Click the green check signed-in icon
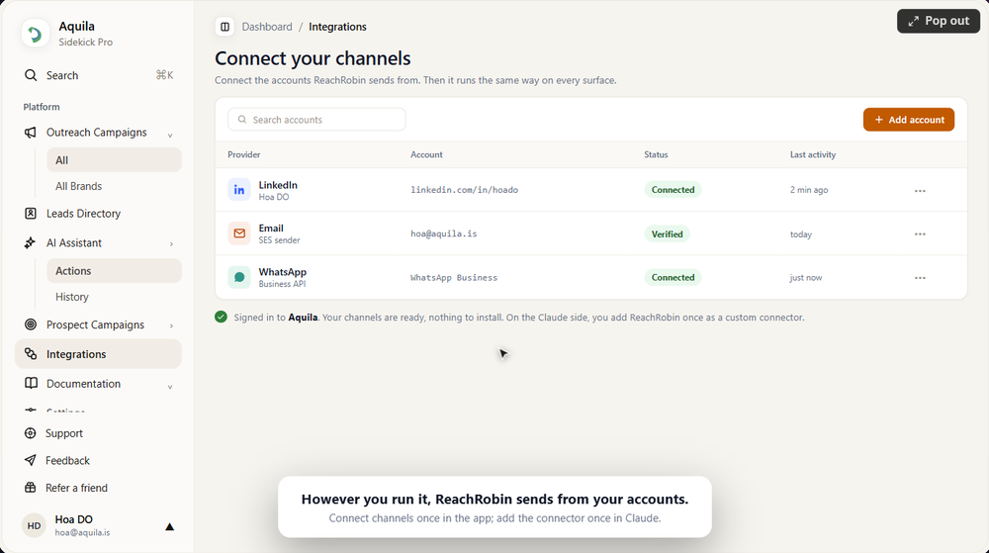 [221, 317]
